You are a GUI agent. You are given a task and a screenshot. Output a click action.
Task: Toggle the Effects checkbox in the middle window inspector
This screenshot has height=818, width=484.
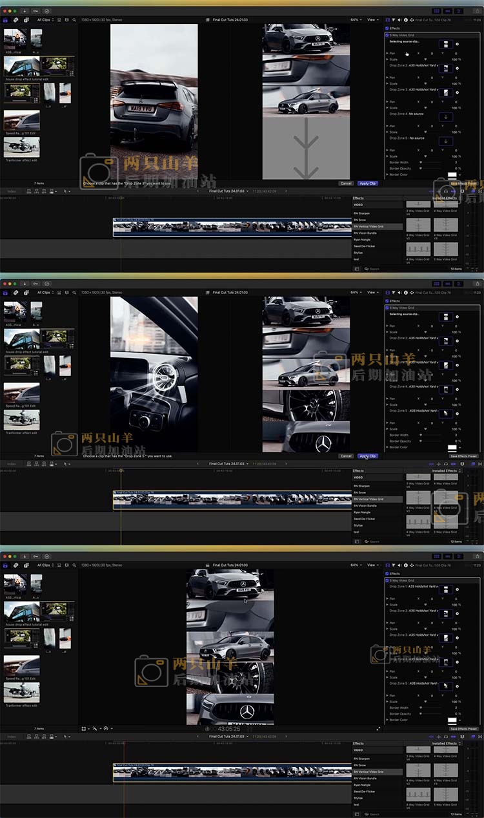tap(387, 301)
